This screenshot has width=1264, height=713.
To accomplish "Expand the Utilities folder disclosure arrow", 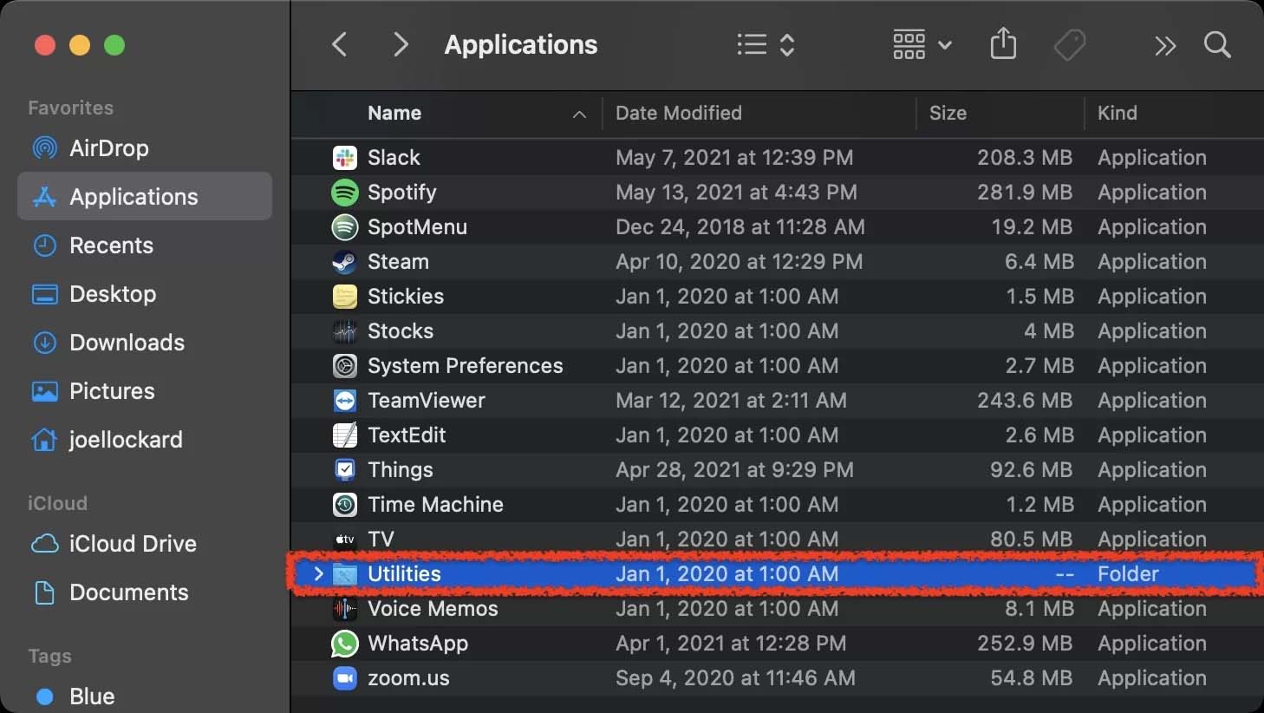I will click(x=318, y=573).
